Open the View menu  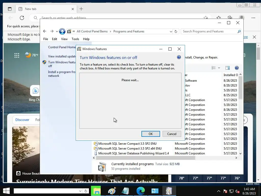(x=64, y=39)
